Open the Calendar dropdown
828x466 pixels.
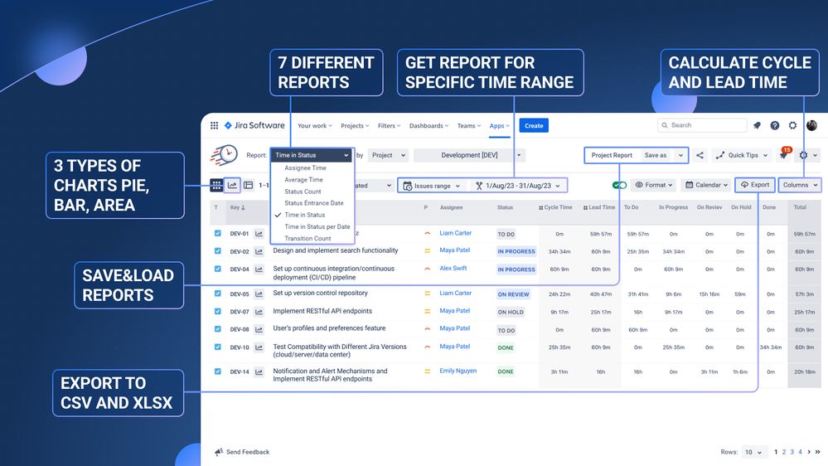pyautogui.click(x=706, y=185)
